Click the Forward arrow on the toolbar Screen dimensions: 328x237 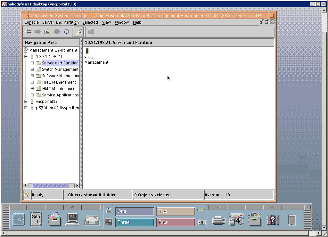pos(37,31)
